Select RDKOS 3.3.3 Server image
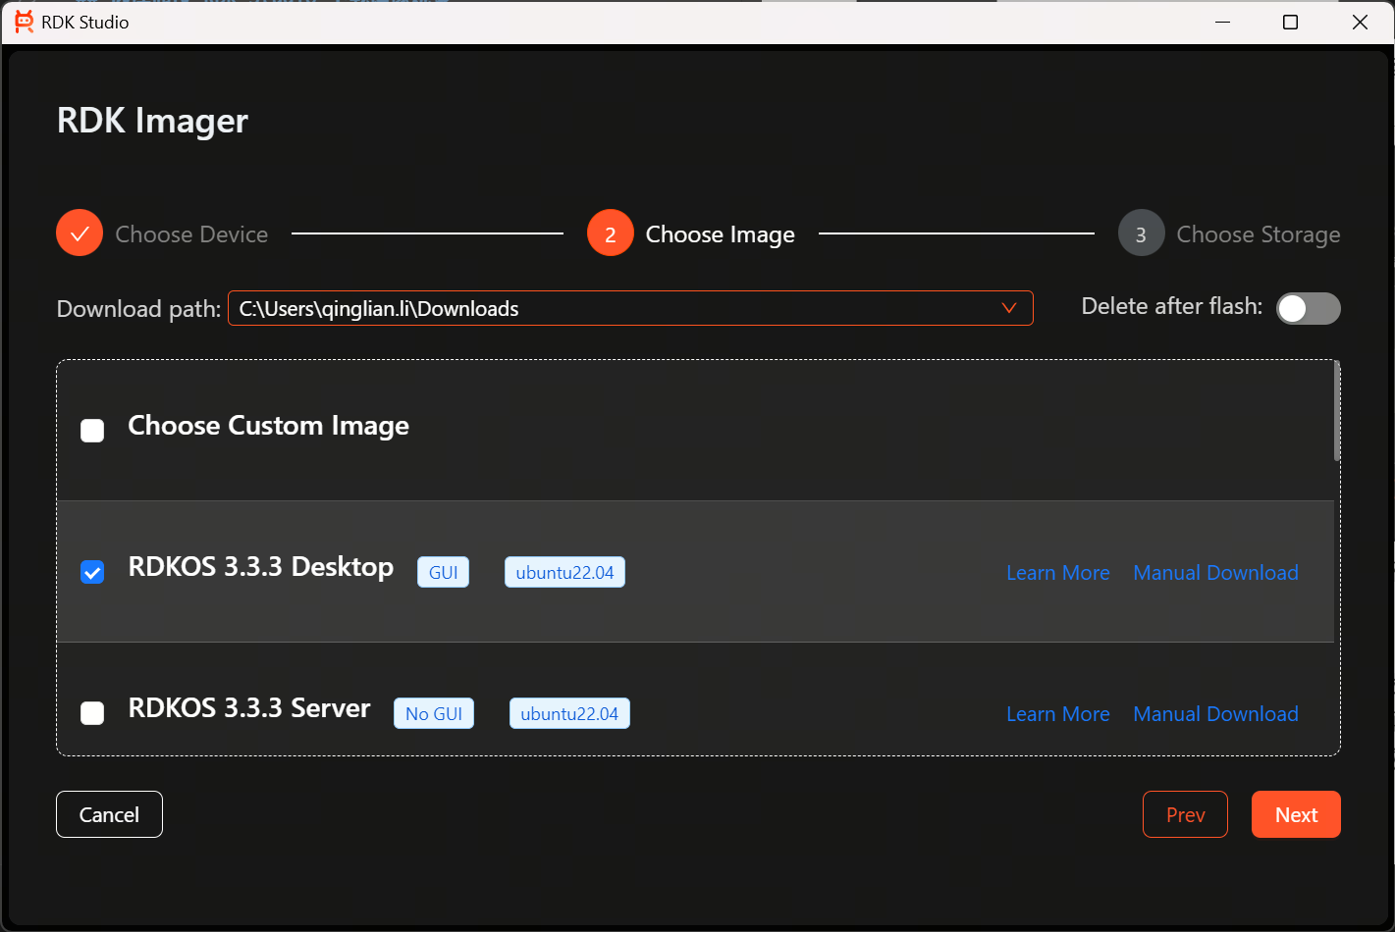The image size is (1395, 932). (91, 713)
